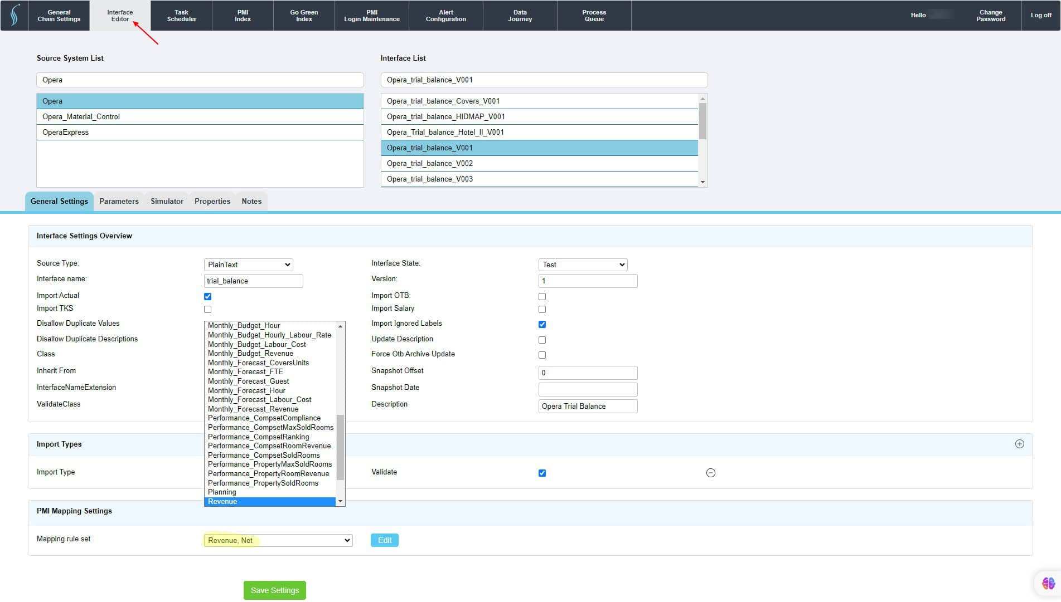Enable the Import TKS checkbox
The image size is (1061, 602).
coord(207,309)
